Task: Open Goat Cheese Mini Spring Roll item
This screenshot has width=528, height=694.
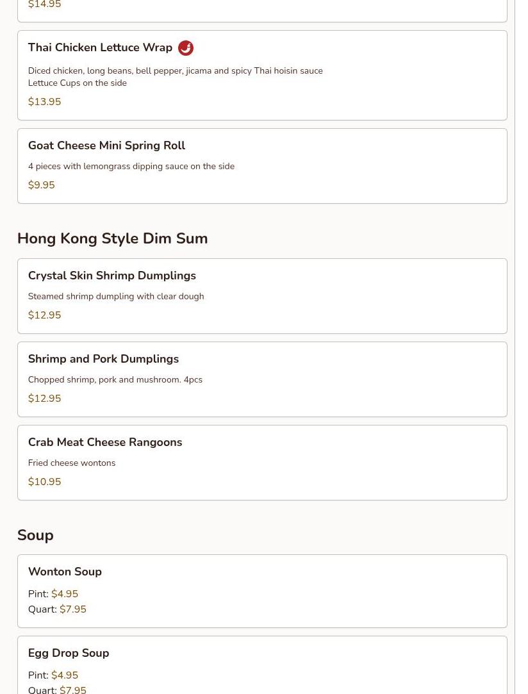Action: point(106,146)
